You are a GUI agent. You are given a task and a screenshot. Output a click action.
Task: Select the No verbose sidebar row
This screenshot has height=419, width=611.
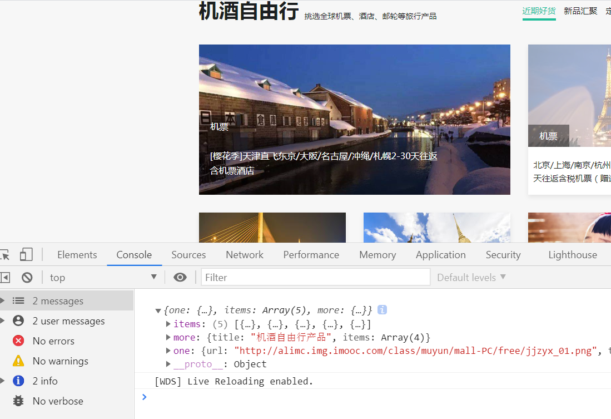(67, 401)
